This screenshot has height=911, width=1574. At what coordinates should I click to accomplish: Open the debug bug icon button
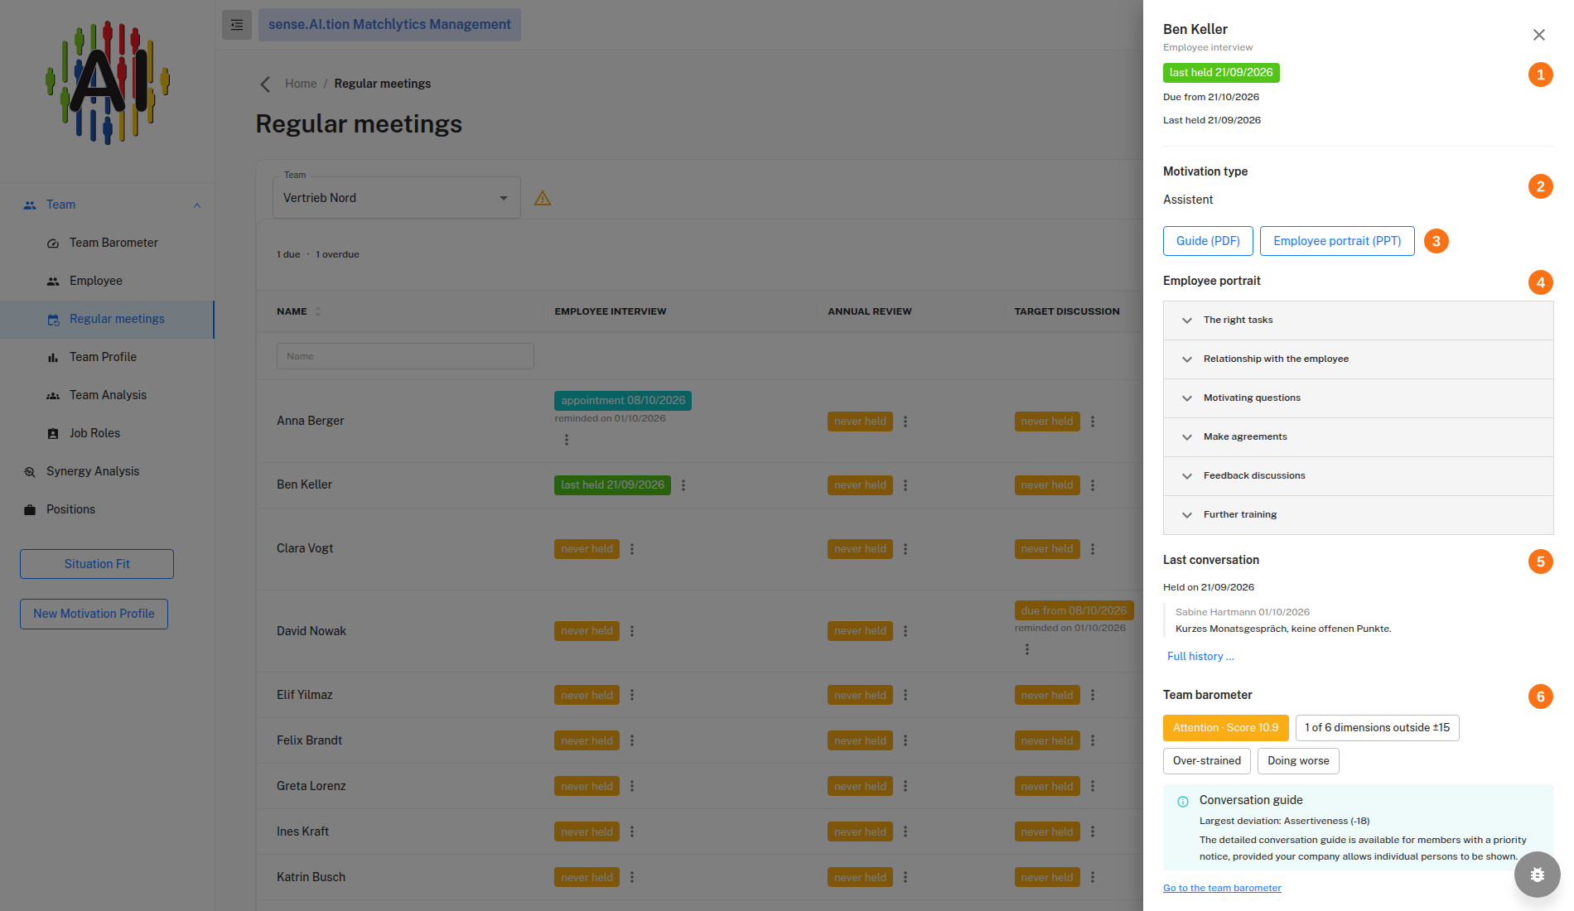(1538, 875)
